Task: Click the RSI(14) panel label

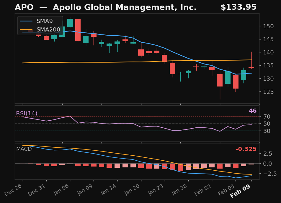Action: click(27, 114)
